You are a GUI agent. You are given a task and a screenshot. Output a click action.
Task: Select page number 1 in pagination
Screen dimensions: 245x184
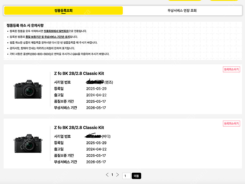click(x=112, y=175)
